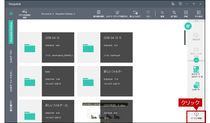Screen dimensions: 210x123
Task: Switch to リスト表示 list view
Action: tap(199, 14)
